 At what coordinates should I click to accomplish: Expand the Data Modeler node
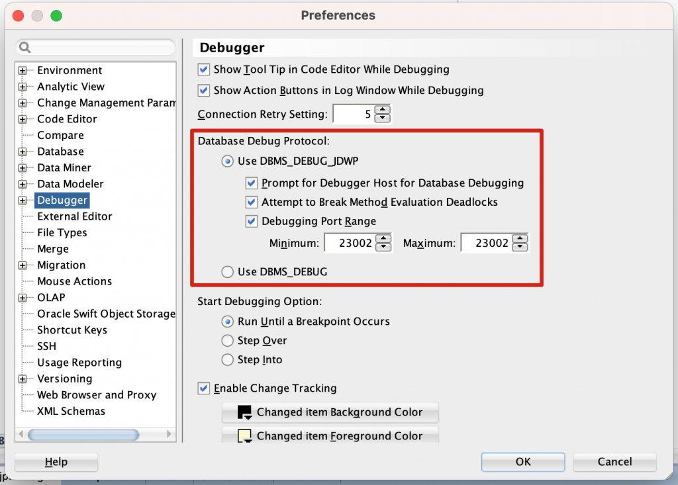pos(23,184)
